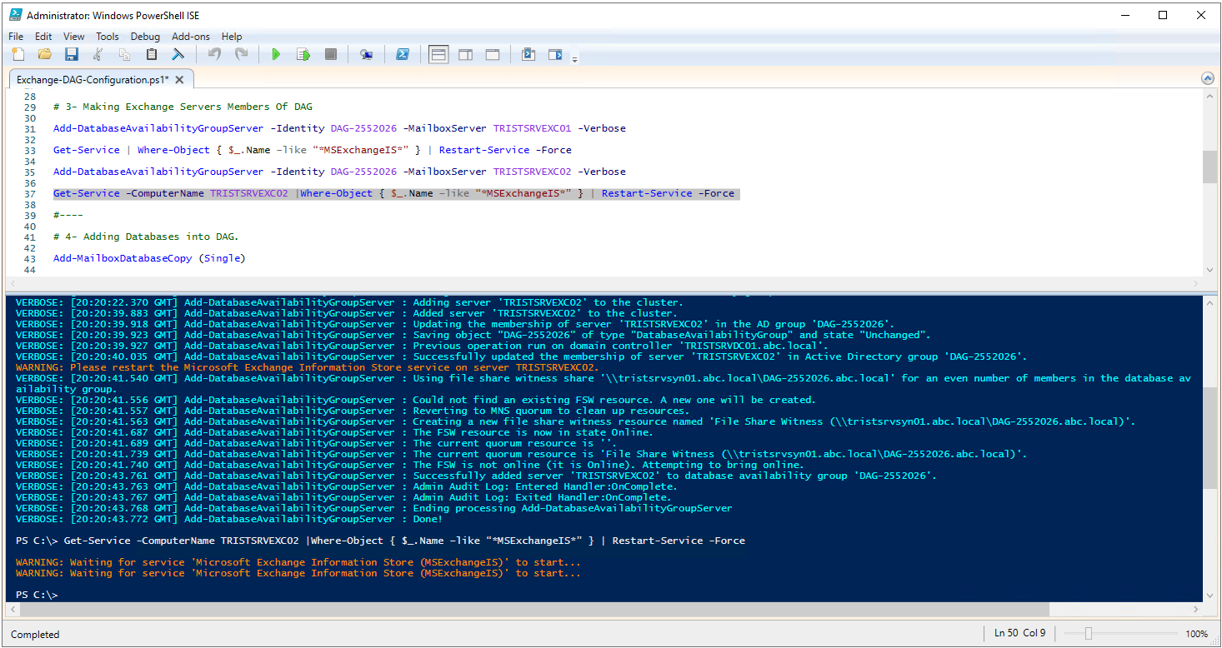Click the 'Completed' status bar text

pos(35,635)
